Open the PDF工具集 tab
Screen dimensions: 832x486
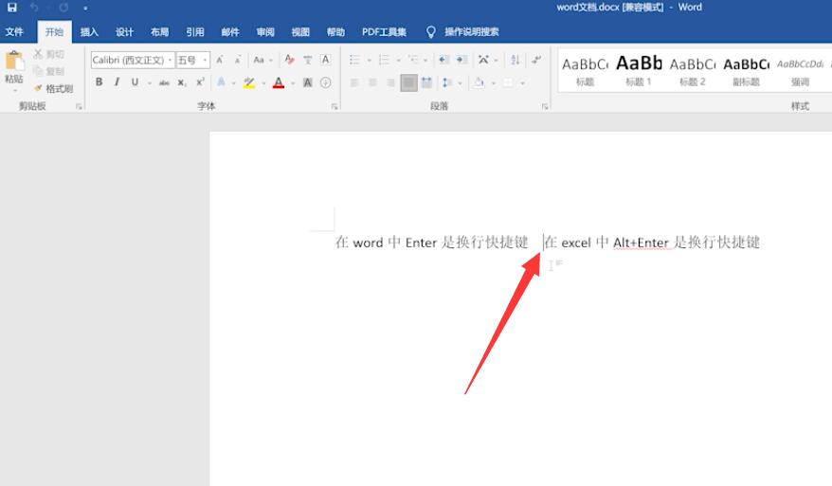[x=384, y=32]
